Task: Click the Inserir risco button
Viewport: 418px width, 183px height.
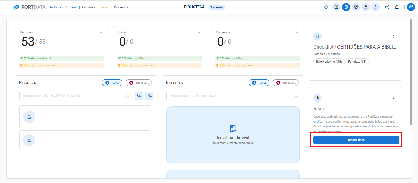Action: pyautogui.click(x=356, y=140)
